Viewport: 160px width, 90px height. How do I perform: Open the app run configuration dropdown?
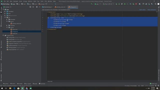[x=97, y=4]
